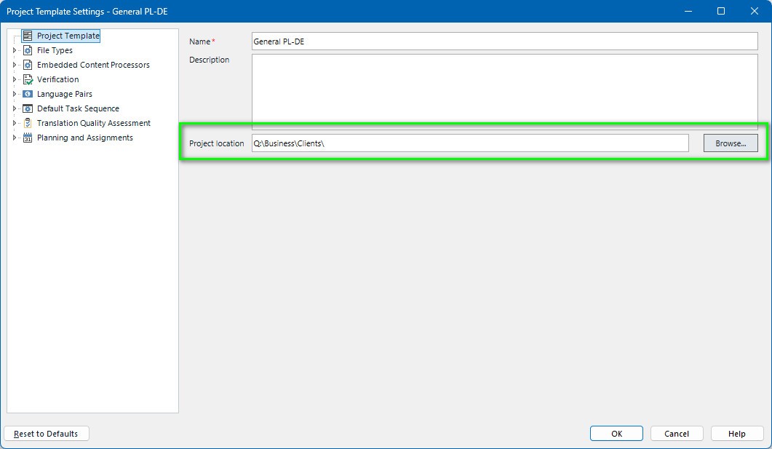
Task: Click the Translation Quality Assessment clipboard icon
Action: [x=28, y=123]
